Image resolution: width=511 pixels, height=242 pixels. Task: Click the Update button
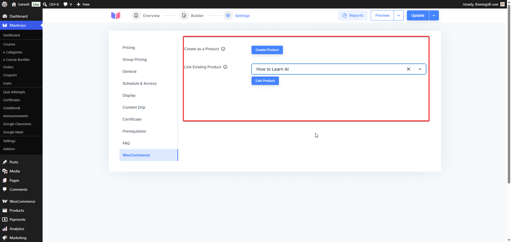(418, 15)
